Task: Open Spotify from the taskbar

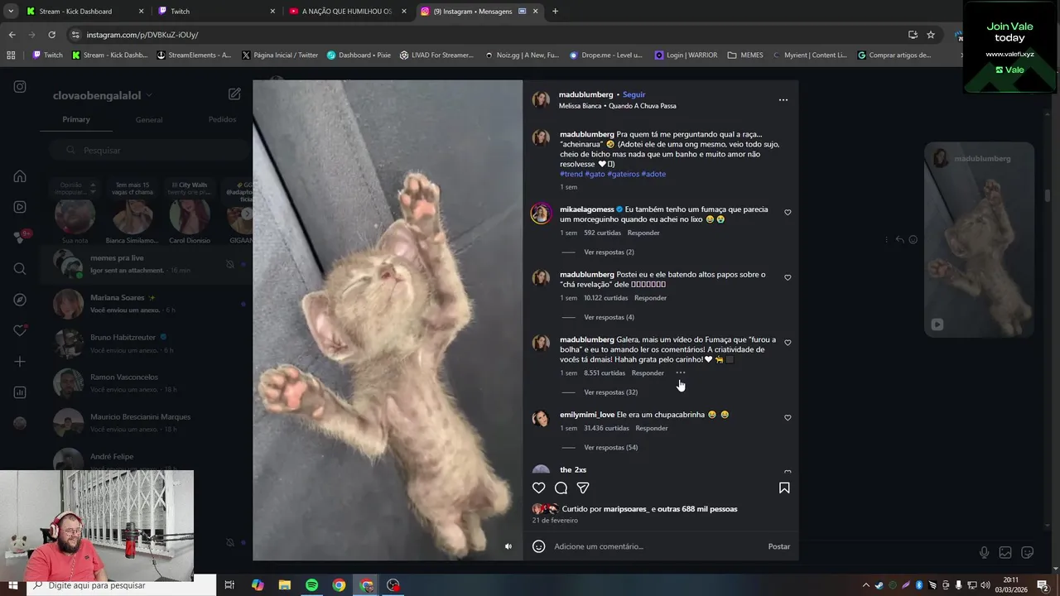Action: (x=311, y=585)
